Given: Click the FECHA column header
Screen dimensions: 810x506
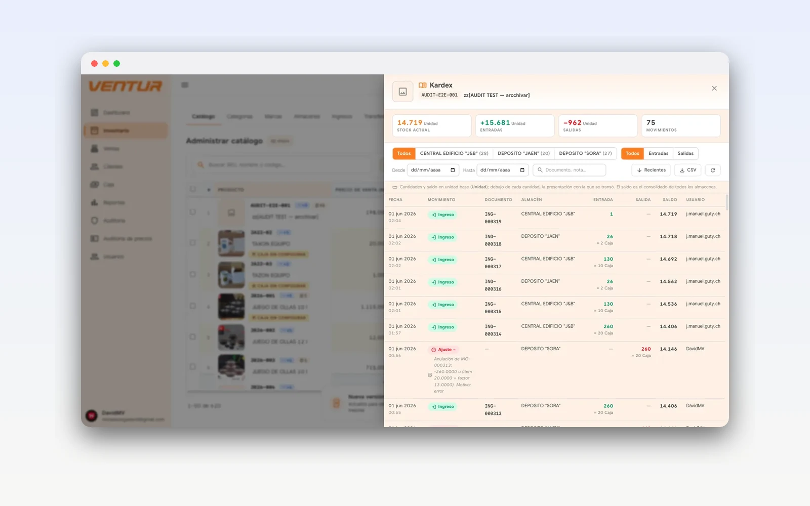Looking at the screenshot, I should point(395,200).
